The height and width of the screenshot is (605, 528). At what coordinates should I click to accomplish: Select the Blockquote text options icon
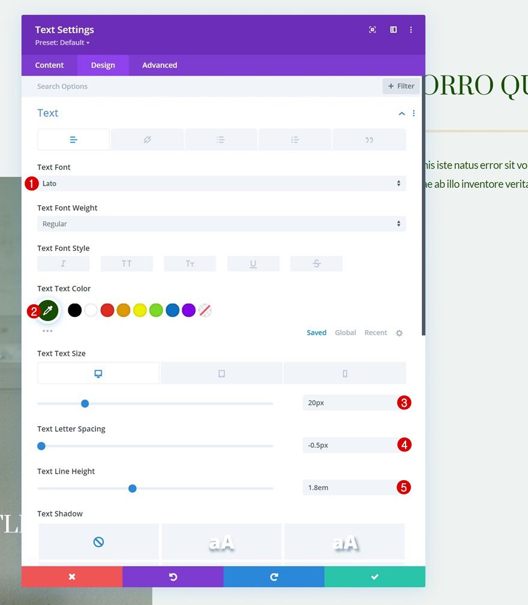pos(369,139)
